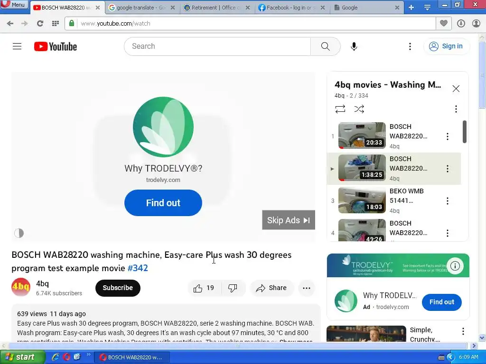Open Opera Speed Dial grid icon
The width and height of the screenshot is (486, 364).
coord(56,23)
